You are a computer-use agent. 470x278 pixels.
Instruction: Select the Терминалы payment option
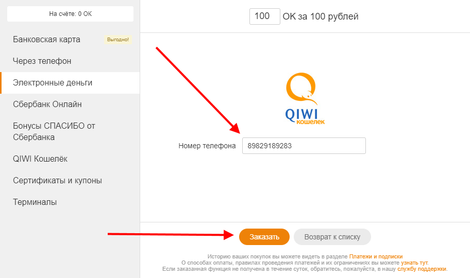coord(35,202)
